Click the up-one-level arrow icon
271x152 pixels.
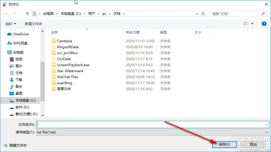(27, 14)
